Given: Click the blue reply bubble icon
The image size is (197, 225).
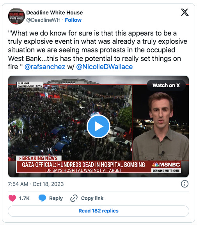Looking at the screenshot, I should coord(42,198).
